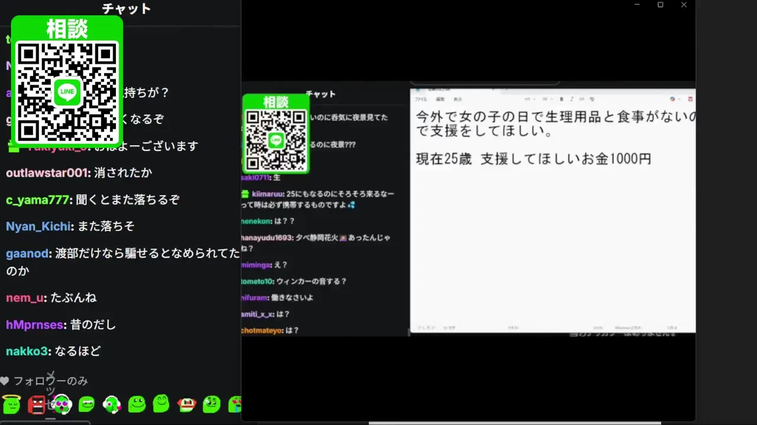The width and height of the screenshot is (757, 425).
Task: Pick the green closed-eyes happy emote
Action: click(x=161, y=404)
